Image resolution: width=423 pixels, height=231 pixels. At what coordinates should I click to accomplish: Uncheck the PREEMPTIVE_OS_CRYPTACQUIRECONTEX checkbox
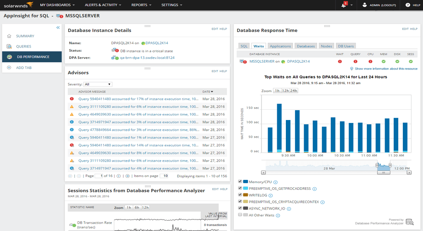(240, 201)
